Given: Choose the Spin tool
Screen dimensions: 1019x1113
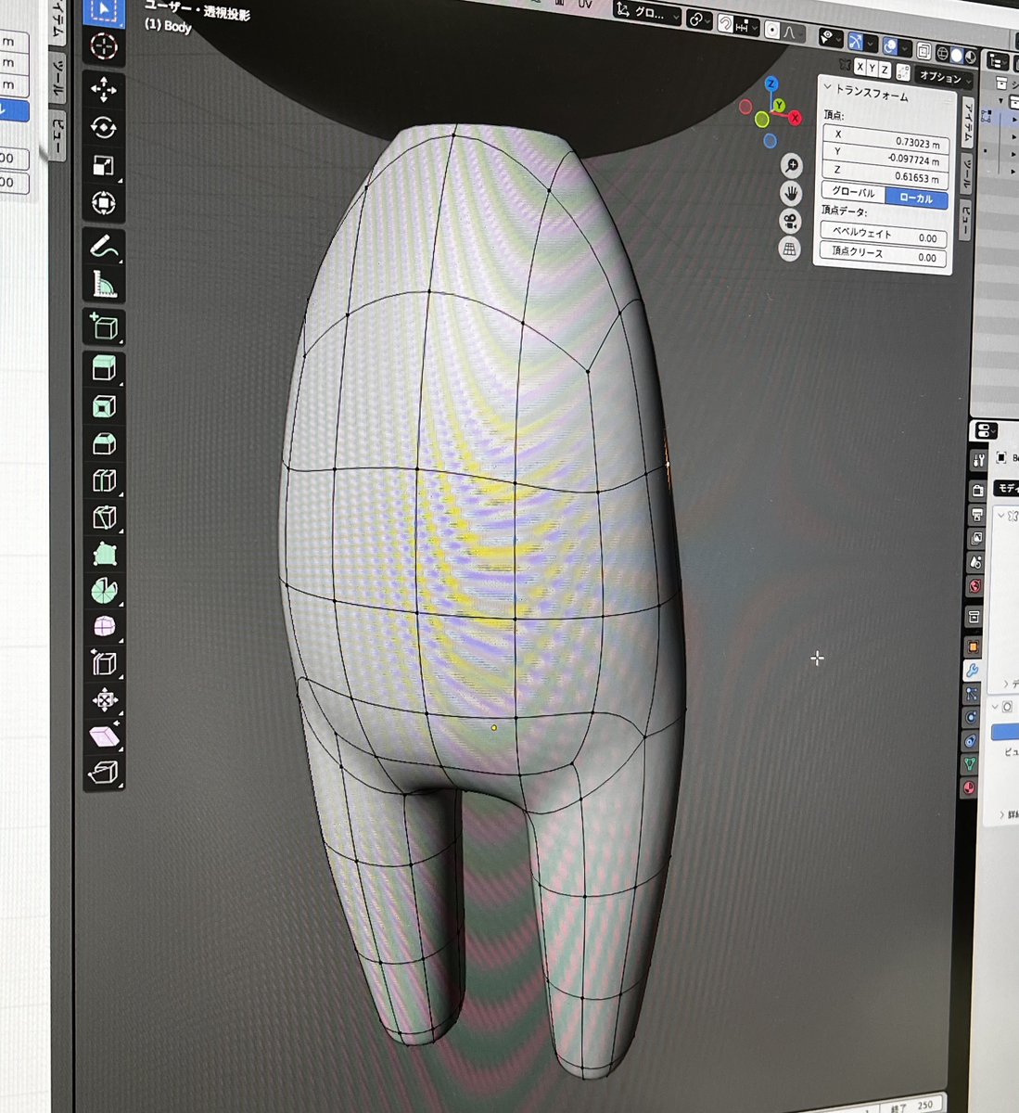Looking at the screenshot, I should coord(104,590).
